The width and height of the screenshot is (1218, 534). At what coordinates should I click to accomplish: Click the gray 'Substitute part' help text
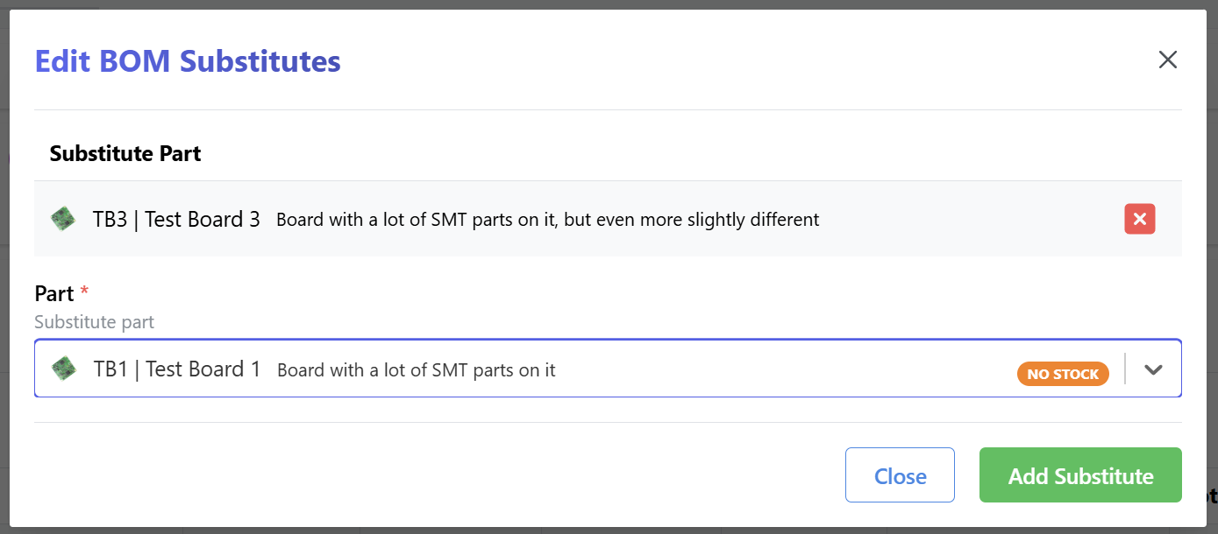tap(94, 322)
